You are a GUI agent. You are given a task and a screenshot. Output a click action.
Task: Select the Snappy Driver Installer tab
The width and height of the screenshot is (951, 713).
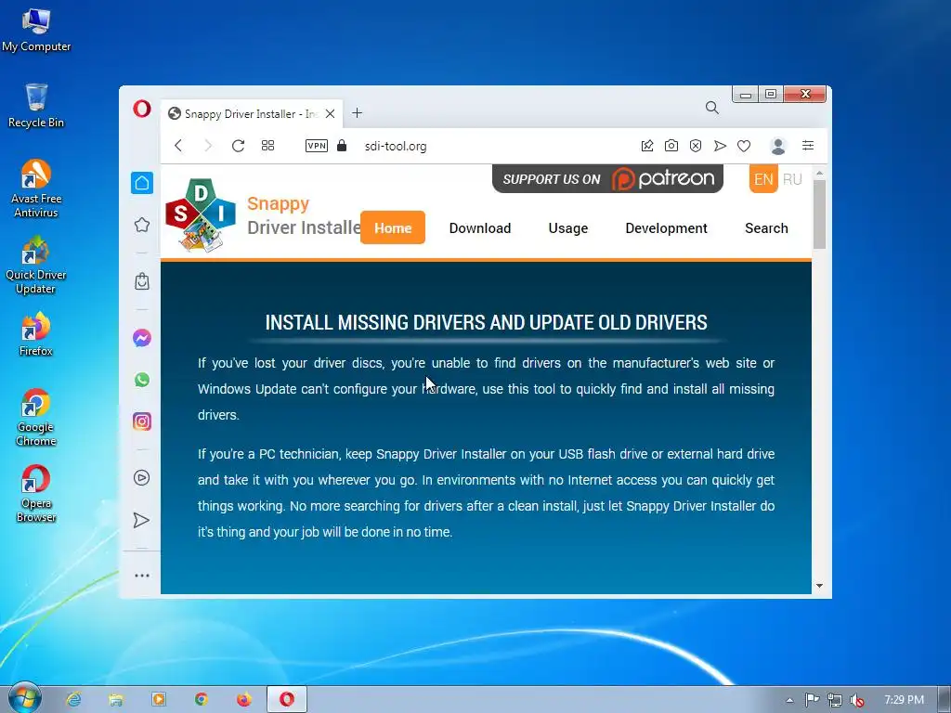[252, 113]
